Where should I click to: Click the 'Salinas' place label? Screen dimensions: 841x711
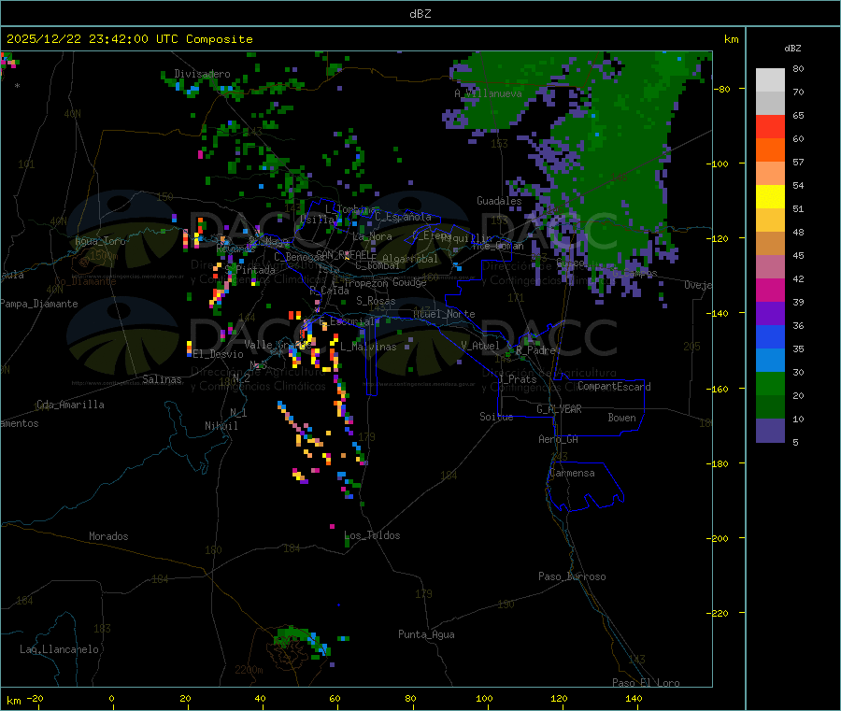(162, 379)
